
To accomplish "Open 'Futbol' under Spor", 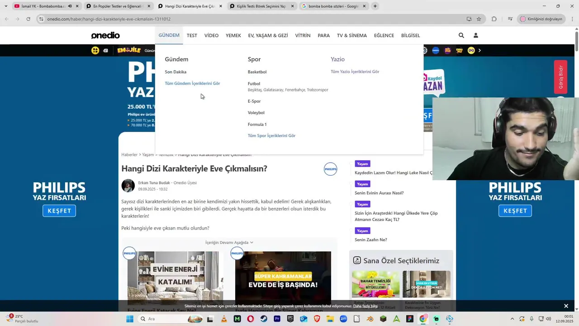I will point(254,84).
